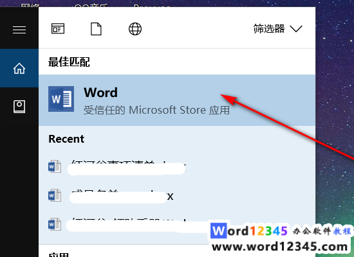Viewport: 354px width, 257px height.
Task: Click the 受信任的 Microsoft Store 应用 subtitle
Action: click(x=156, y=111)
